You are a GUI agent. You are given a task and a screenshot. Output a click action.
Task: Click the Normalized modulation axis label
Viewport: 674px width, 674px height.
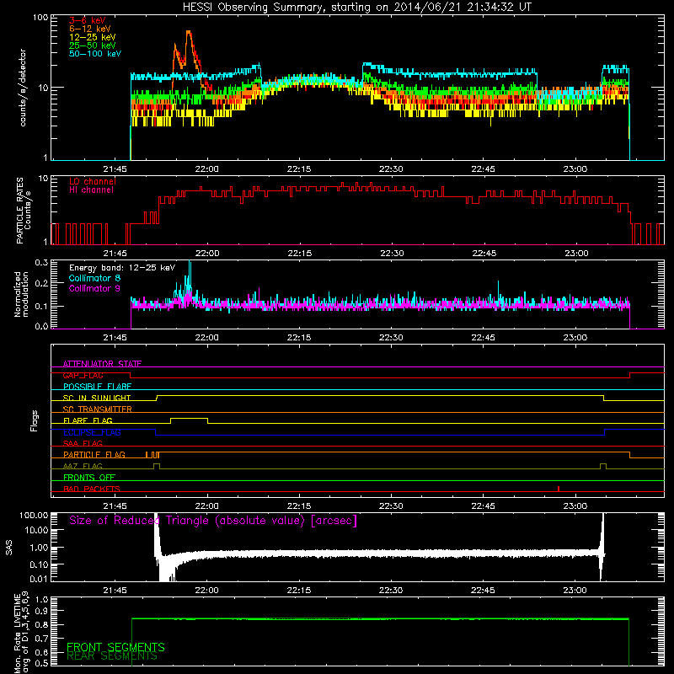click(x=21, y=294)
